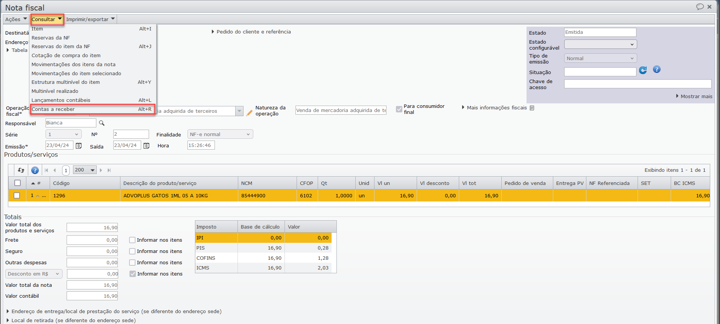
Task: Go to next page of products grid
Action: coord(101,170)
